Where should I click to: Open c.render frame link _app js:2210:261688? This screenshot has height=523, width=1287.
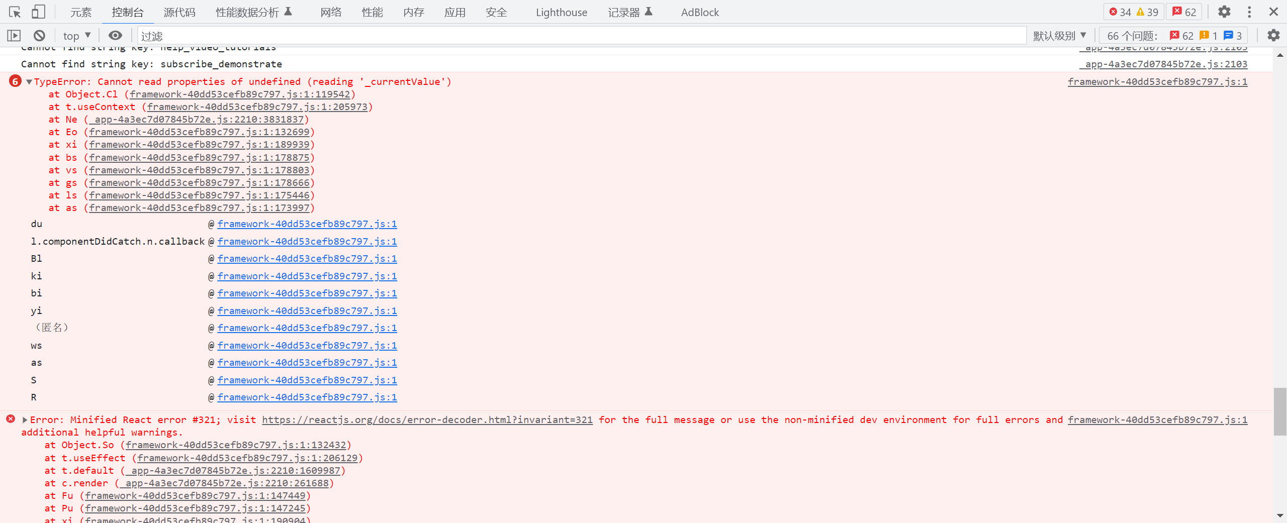point(224,483)
